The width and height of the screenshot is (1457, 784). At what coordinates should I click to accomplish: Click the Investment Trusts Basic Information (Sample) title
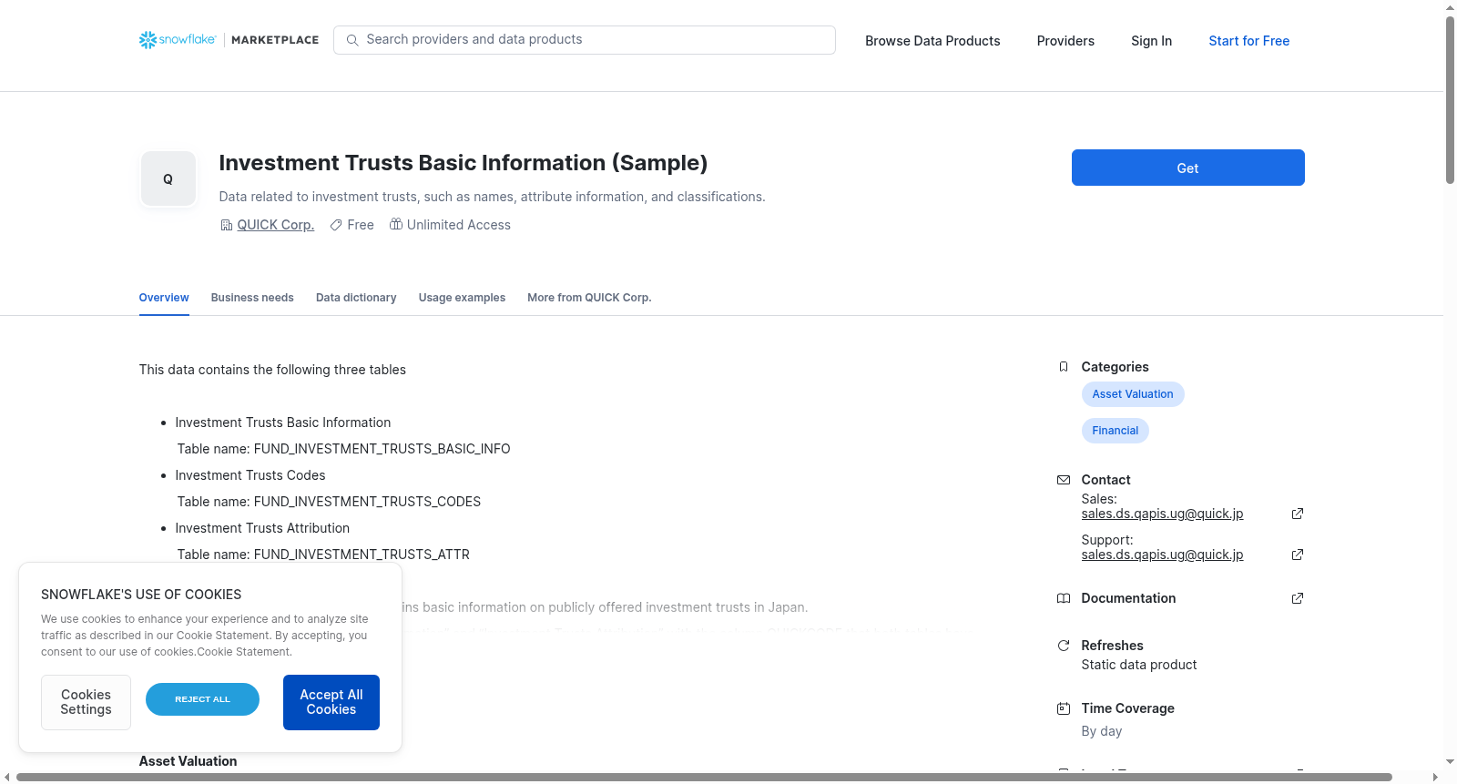(x=463, y=163)
